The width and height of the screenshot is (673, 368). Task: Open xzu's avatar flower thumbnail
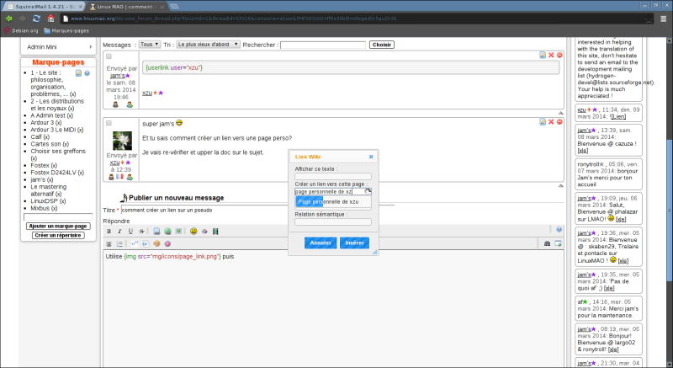click(x=122, y=141)
